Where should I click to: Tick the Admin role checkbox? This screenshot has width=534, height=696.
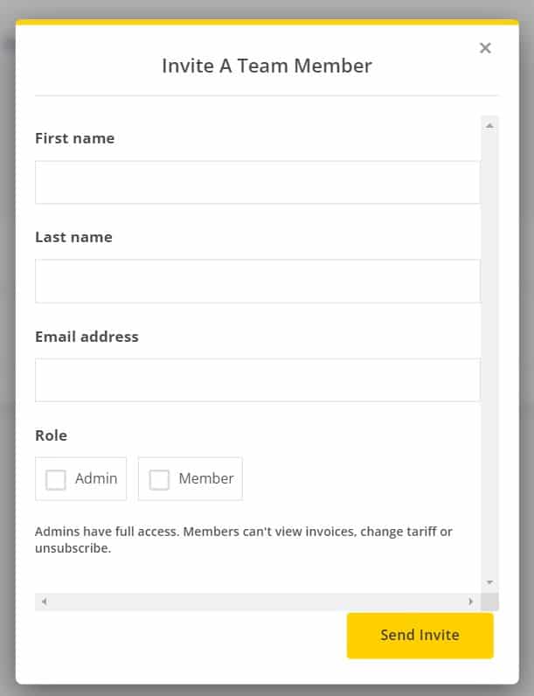click(x=56, y=480)
